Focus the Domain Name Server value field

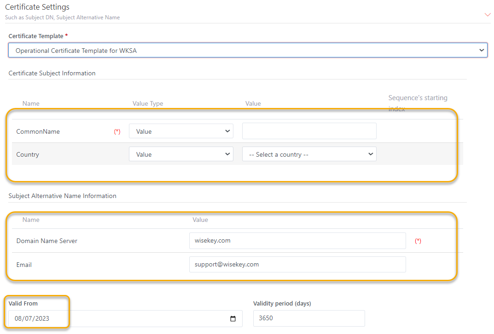pyautogui.click(x=297, y=240)
